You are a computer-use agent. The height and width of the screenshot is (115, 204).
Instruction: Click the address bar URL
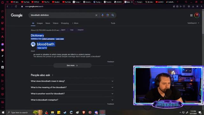click(34, 6)
